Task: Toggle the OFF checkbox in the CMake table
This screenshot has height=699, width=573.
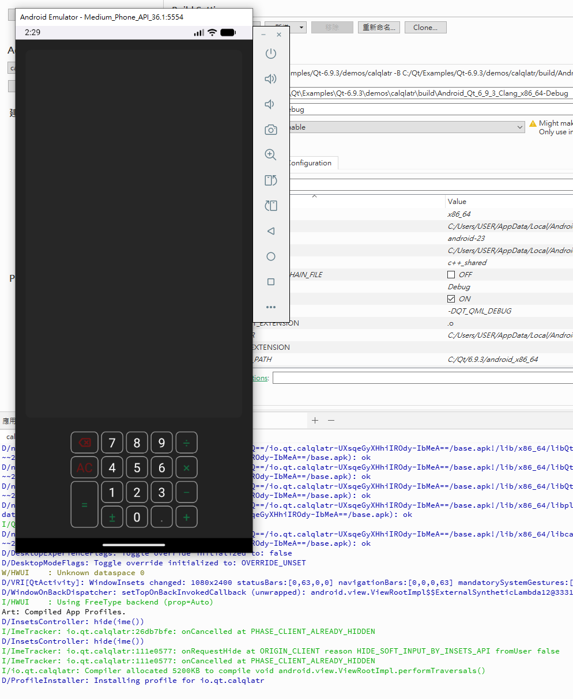Action: pos(451,274)
